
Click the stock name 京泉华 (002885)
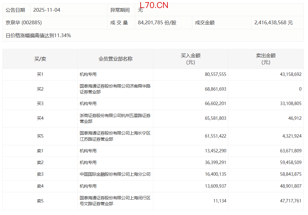pyautogui.click(x=24, y=23)
